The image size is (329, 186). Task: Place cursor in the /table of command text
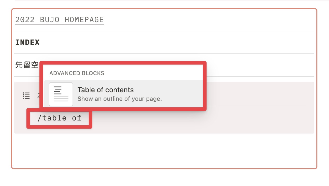(59, 118)
